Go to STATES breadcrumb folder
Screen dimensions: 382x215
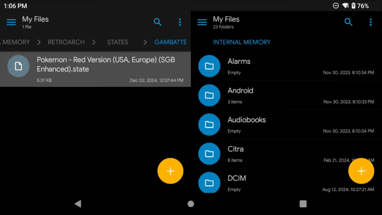click(x=117, y=42)
